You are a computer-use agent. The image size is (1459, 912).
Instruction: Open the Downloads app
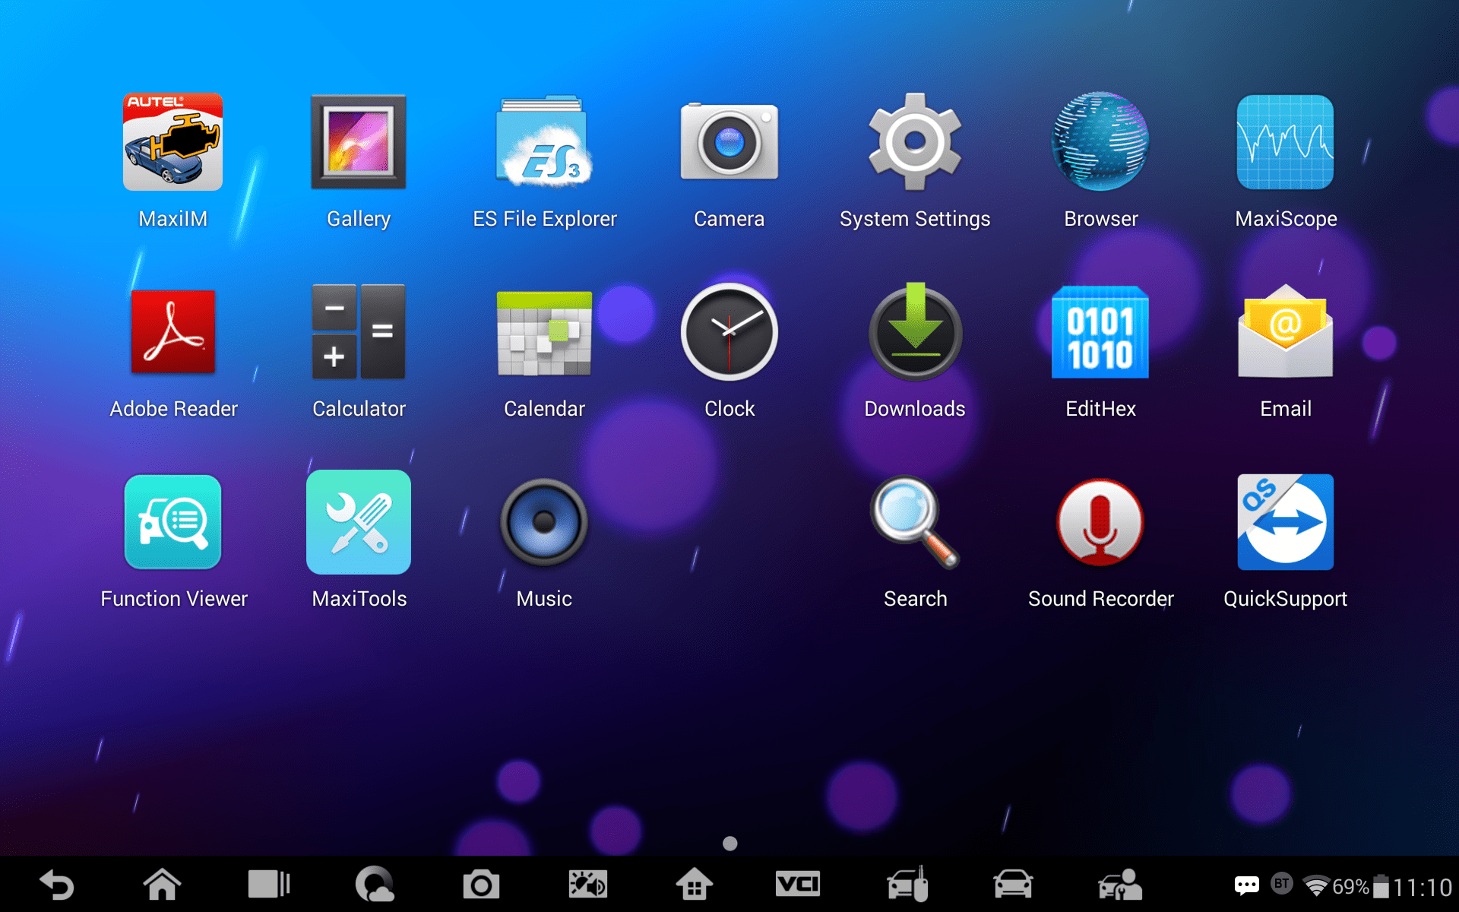[915, 332]
